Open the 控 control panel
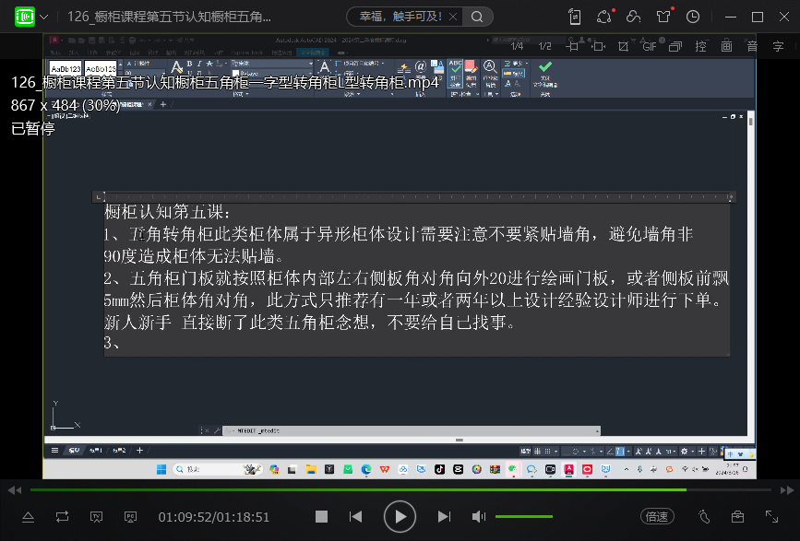The image size is (800, 541). [x=701, y=46]
